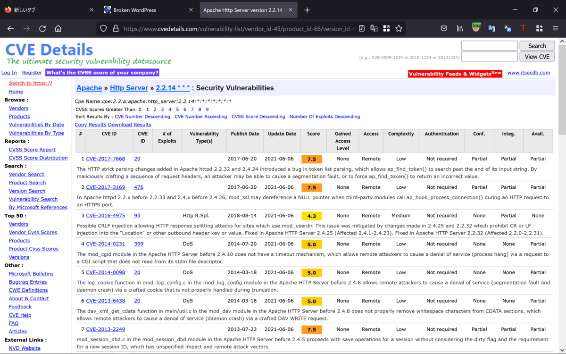Click the CVE ID input next to View CVE

pyautogui.click(x=489, y=57)
